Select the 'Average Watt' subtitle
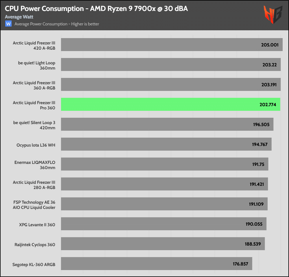The height and width of the screenshot is (277, 289). click(x=19, y=17)
